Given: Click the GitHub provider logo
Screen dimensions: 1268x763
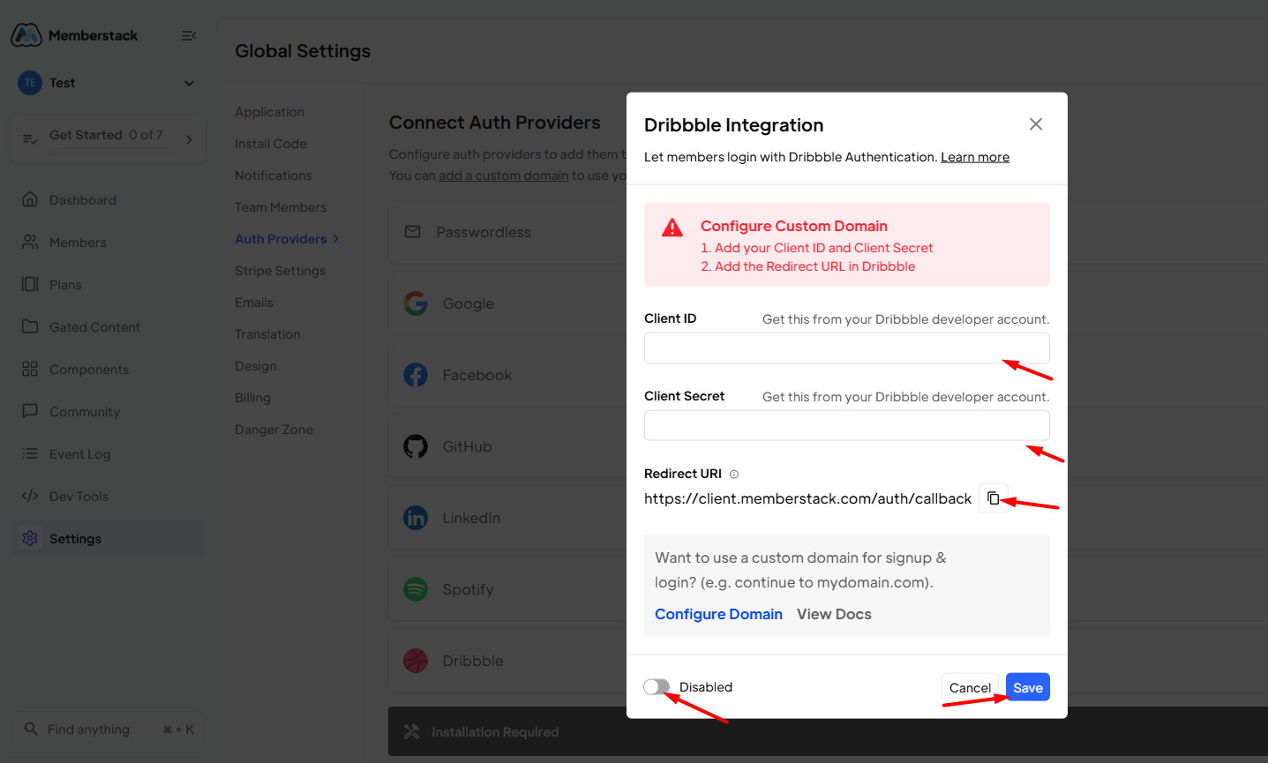Looking at the screenshot, I should coord(416,446).
